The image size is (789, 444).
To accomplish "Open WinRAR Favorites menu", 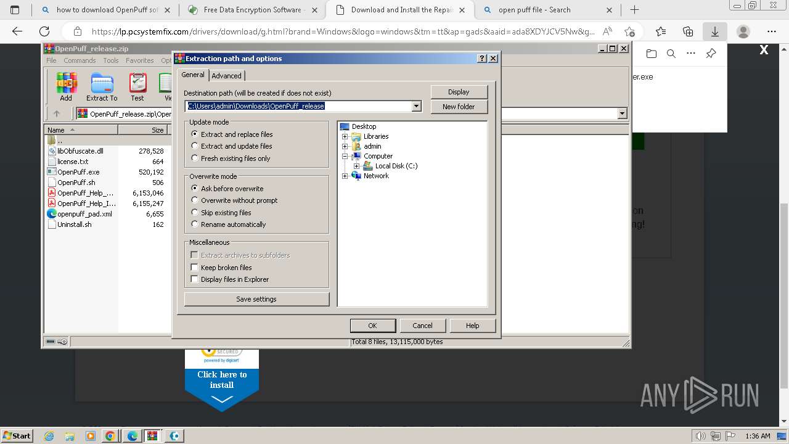I will [140, 60].
